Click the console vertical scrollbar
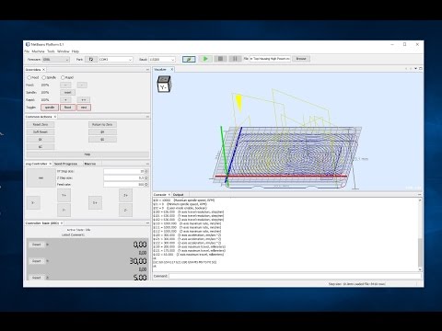Viewport: 442px width, 331px height. point(420,234)
